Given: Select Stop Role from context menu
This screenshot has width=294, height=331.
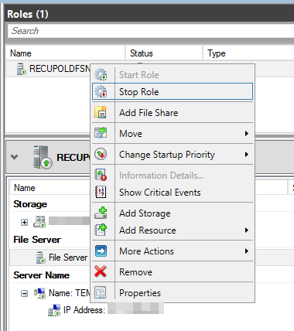Looking at the screenshot, I should 173,91.
